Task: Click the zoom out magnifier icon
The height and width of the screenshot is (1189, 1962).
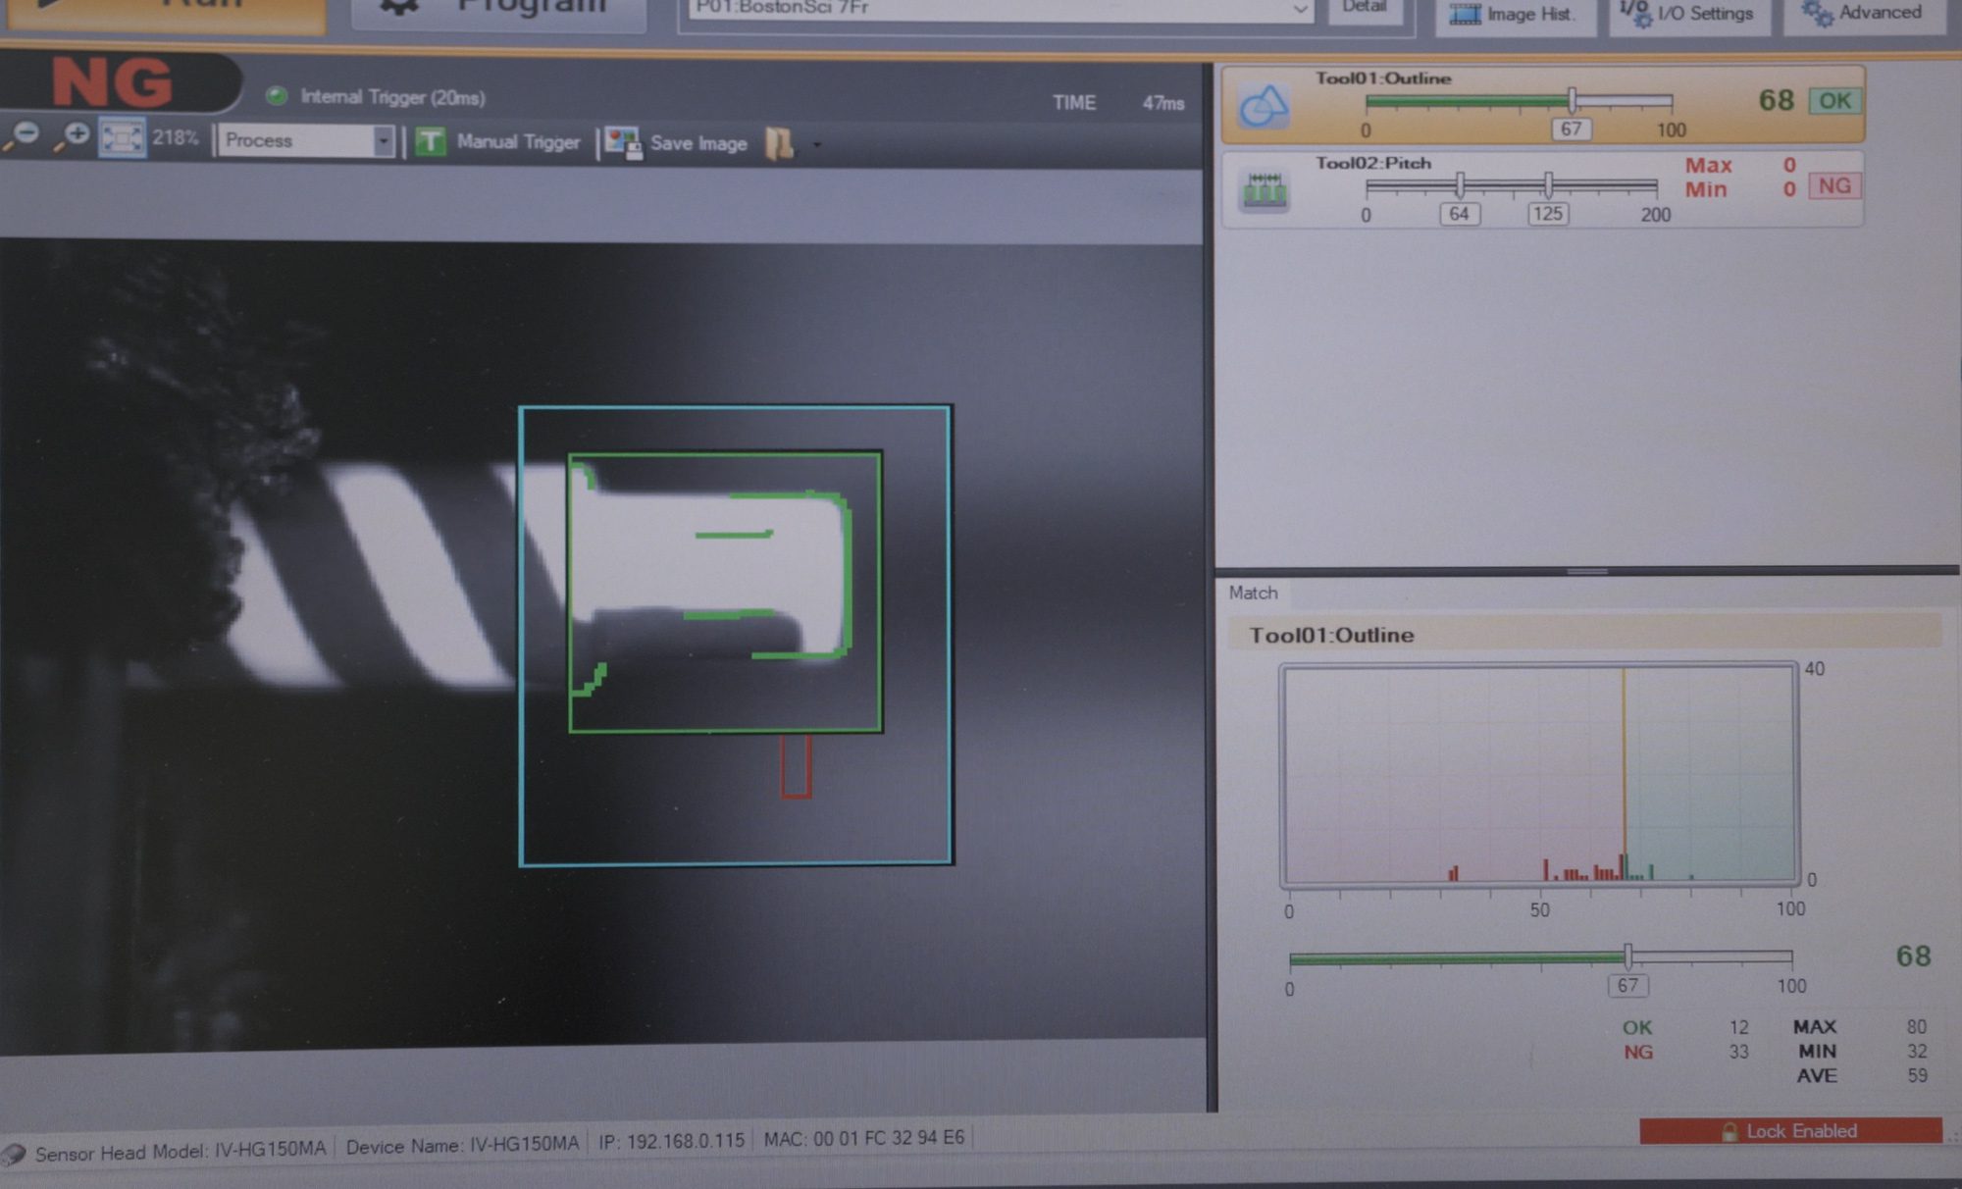Action: tap(25, 136)
